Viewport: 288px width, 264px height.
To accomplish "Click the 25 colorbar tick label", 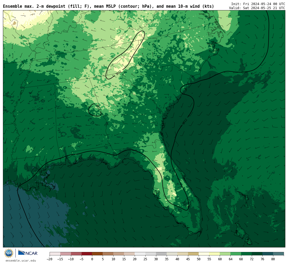I will [x=146, y=259].
